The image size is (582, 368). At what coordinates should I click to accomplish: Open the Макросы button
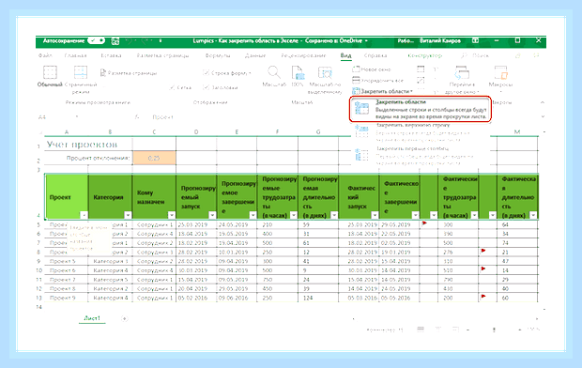[x=500, y=78]
